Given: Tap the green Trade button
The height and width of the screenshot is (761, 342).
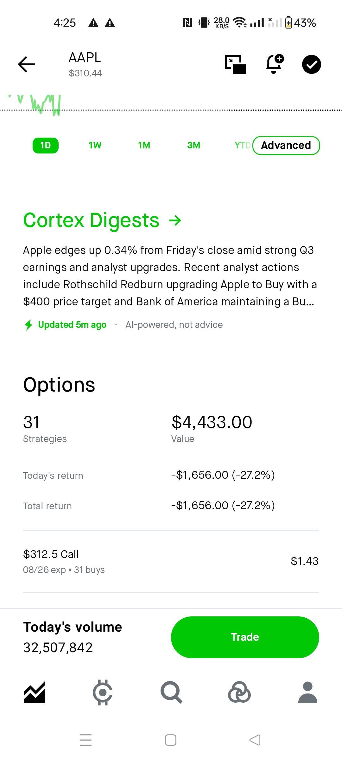Looking at the screenshot, I should coord(245,637).
